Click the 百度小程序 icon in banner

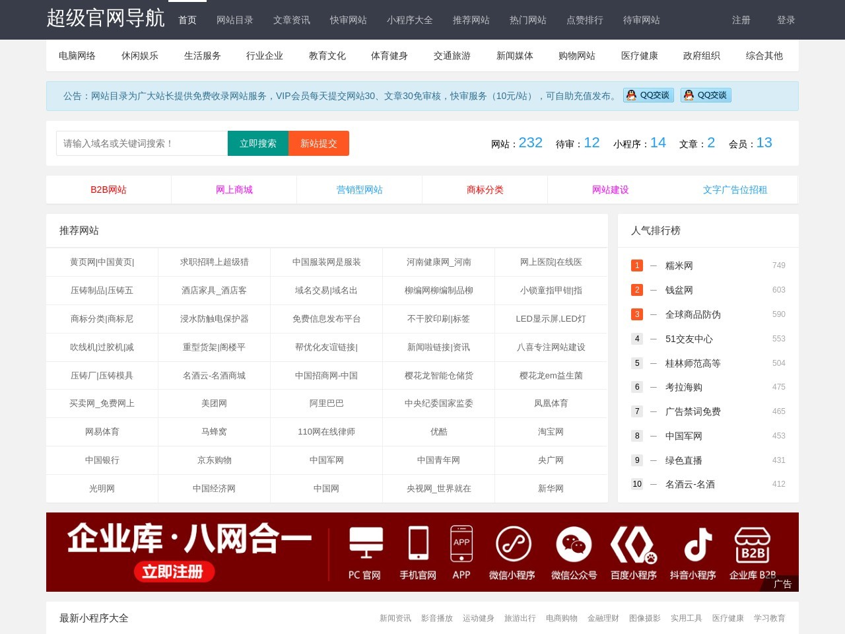click(632, 544)
